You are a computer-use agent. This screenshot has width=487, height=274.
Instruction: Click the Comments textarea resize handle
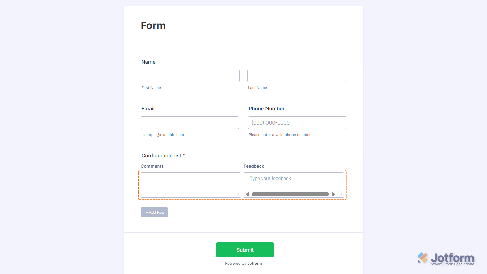tap(237, 194)
